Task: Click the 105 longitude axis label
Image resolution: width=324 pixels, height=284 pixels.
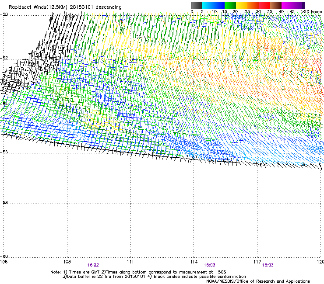Action: coord(4,262)
